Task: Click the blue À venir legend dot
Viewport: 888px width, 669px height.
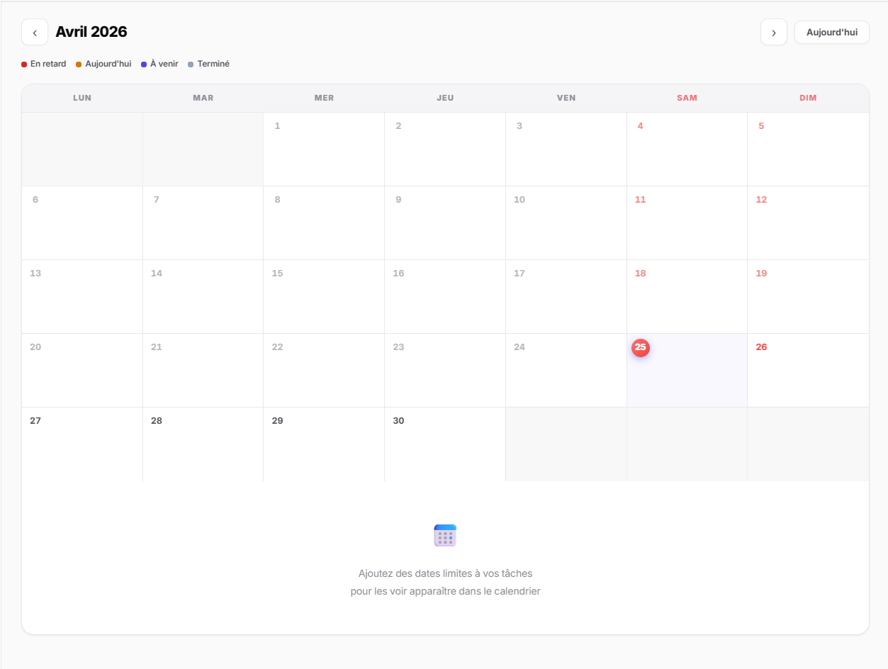Action: coord(144,64)
